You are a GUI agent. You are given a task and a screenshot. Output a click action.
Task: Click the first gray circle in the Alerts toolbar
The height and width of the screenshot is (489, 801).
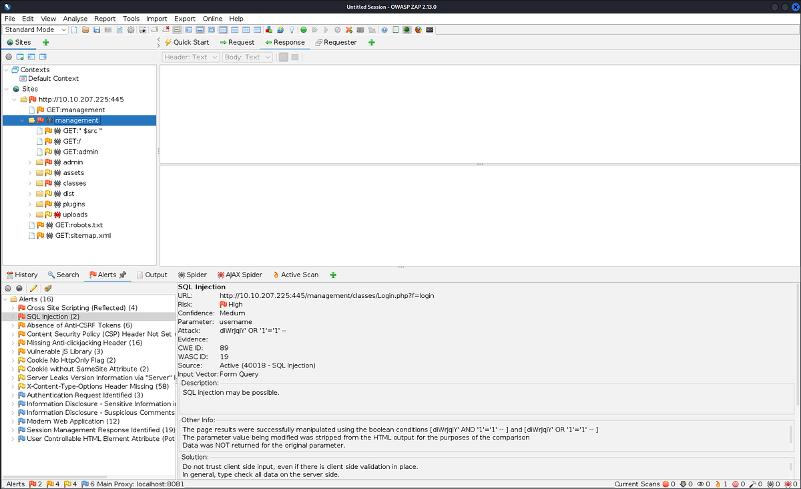[9, 288]
